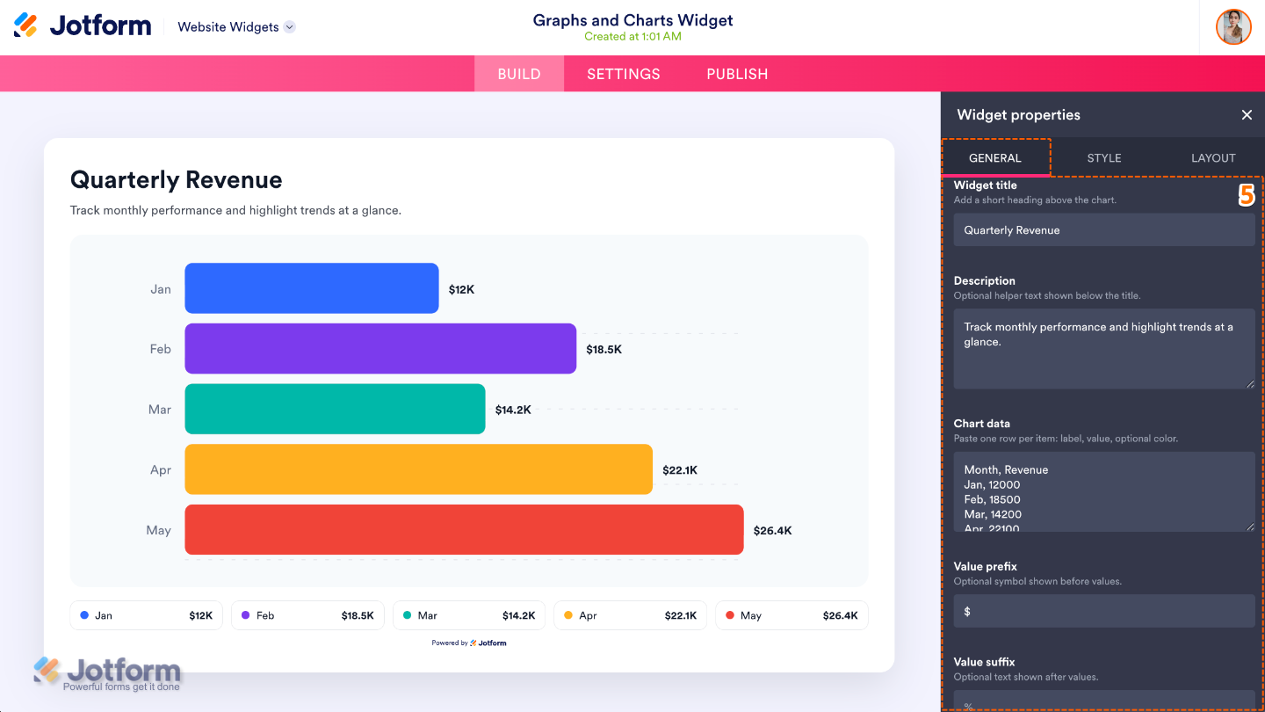Click the Graphs and Charts Widget title
This screenshot has width=1265, height=712.
click(632, 20)
